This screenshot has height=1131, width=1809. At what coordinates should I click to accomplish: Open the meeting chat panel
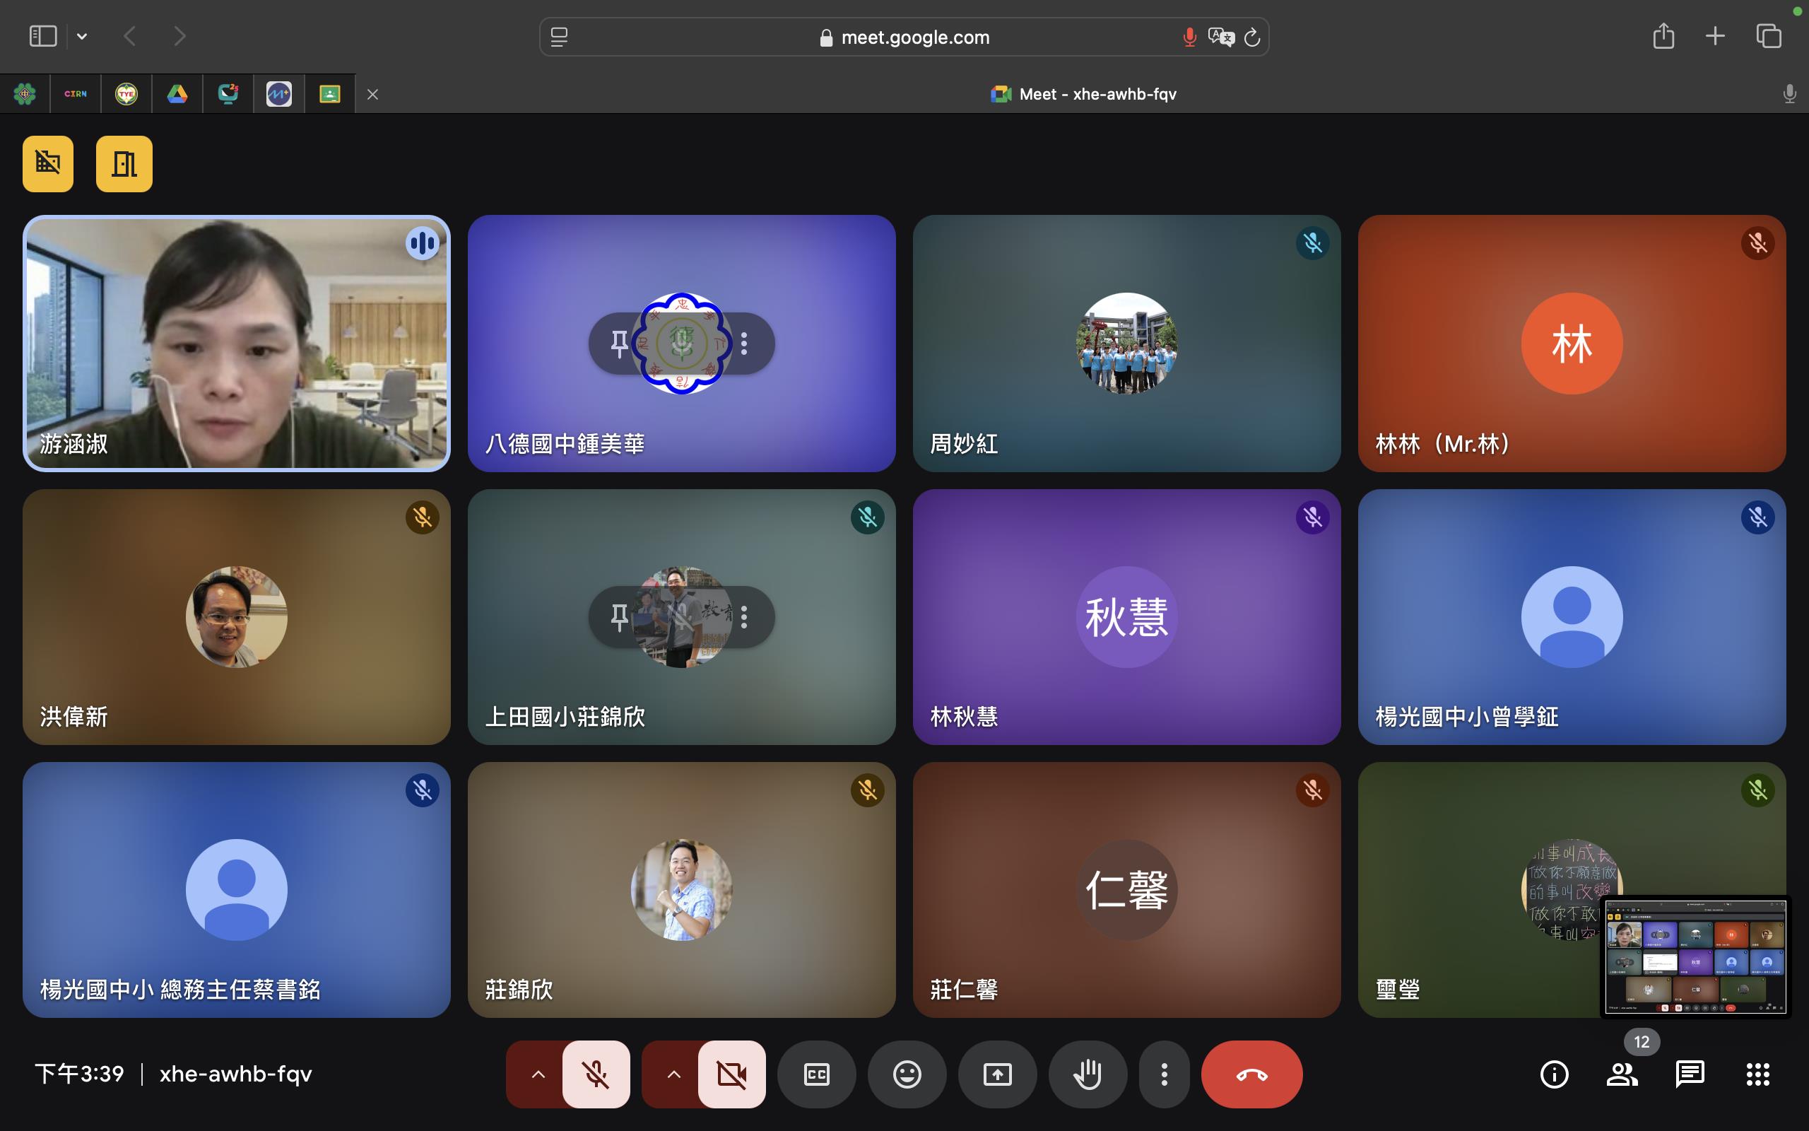pos(1690,1074)
